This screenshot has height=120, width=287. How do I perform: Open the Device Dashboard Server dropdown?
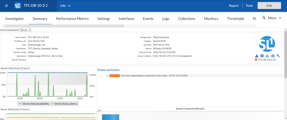26,30
